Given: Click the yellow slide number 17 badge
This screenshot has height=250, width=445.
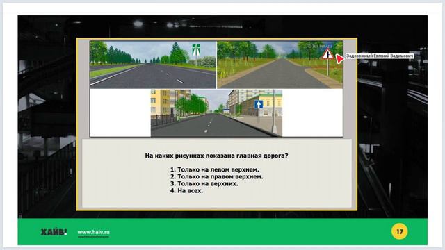Looking at the screenshot, I should (399, 231).
